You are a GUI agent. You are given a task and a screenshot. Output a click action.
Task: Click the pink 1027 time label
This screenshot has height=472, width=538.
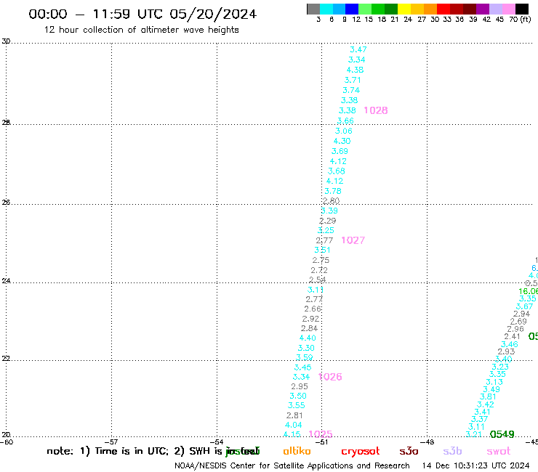pos(353,240)
